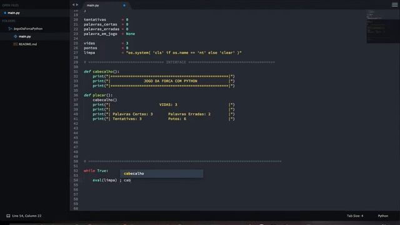Click the main.py file icon in the folder
Viewport: 400px width, 225px height.
click(16, 36)
